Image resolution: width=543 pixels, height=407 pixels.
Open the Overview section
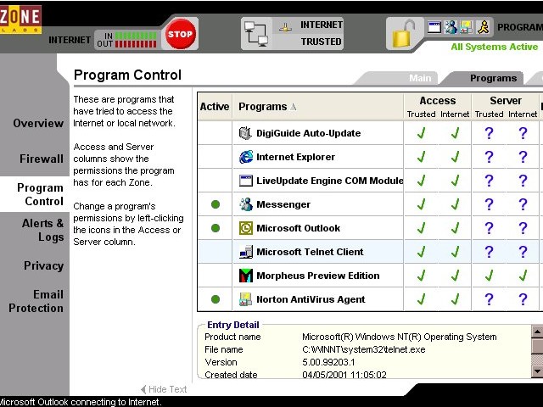pos(38,123)
